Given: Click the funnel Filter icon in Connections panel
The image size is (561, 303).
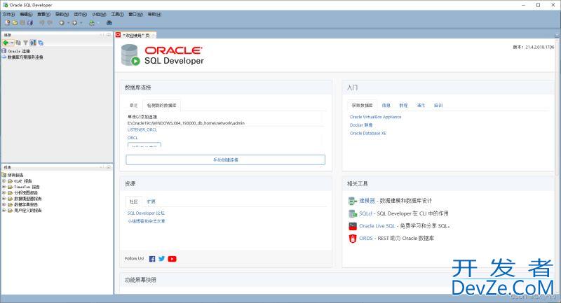Looking at the screenshot, I should click(x=26, y=43).
